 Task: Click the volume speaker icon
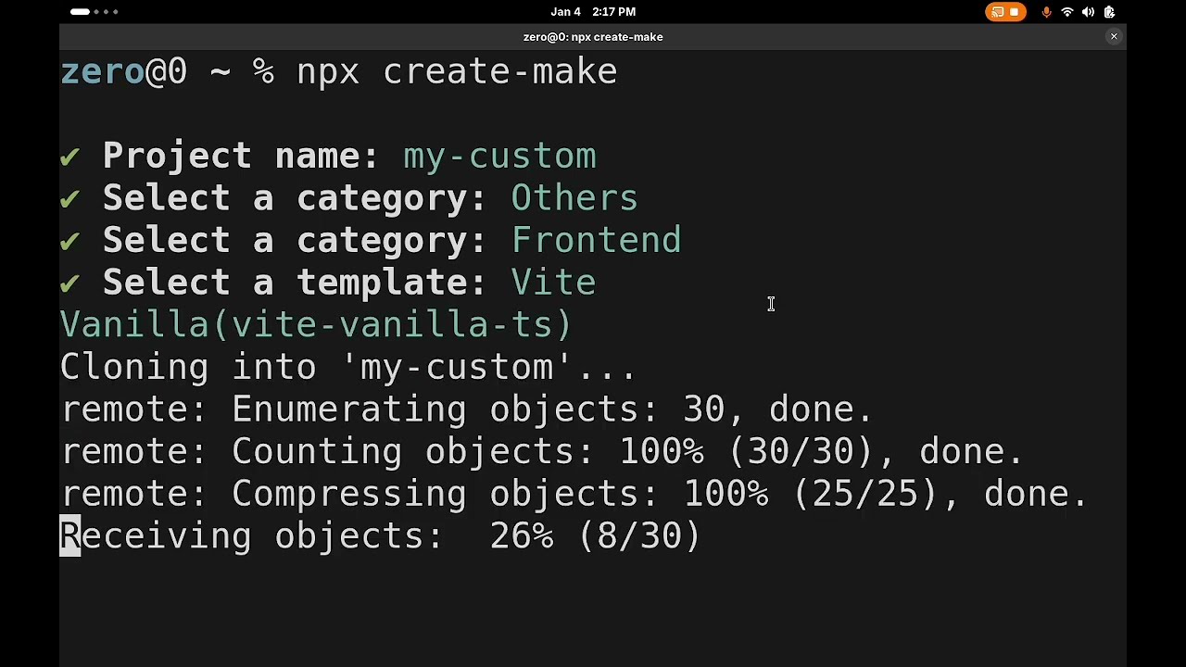[1088, 12]
